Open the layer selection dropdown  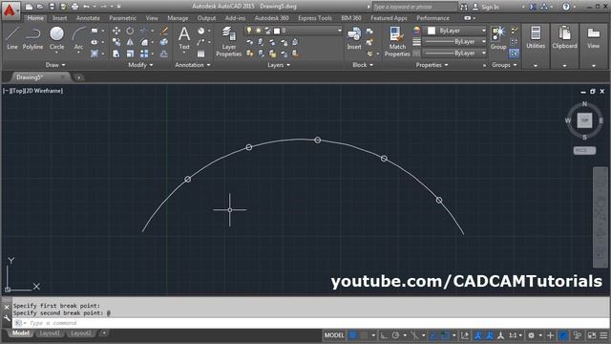(x=340, y=31)
